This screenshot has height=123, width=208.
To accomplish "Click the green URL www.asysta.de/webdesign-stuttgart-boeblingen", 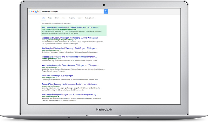I will 58,40.
